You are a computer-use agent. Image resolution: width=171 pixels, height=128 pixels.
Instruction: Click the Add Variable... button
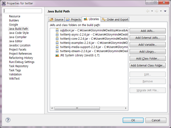[148, 45]
